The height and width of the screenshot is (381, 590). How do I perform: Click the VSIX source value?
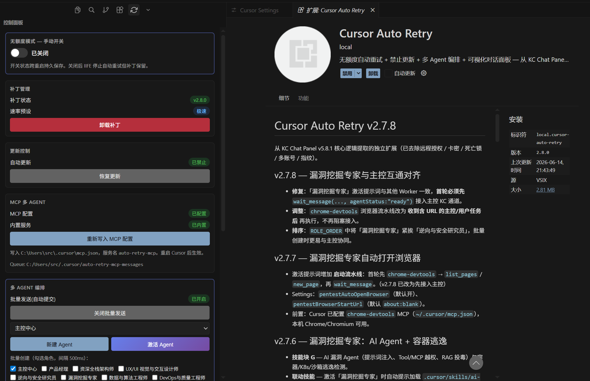541,180
